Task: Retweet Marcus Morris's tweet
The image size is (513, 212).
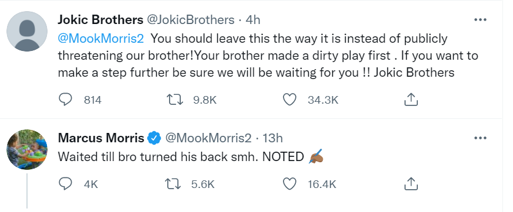Action: [174, 184]
